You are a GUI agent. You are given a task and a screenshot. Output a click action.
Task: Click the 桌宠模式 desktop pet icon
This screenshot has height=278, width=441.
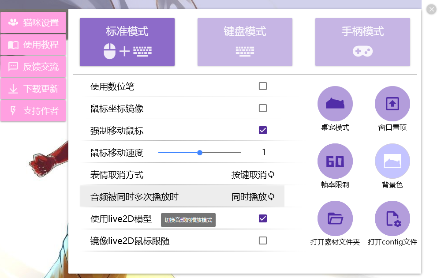tap(335, 104)
